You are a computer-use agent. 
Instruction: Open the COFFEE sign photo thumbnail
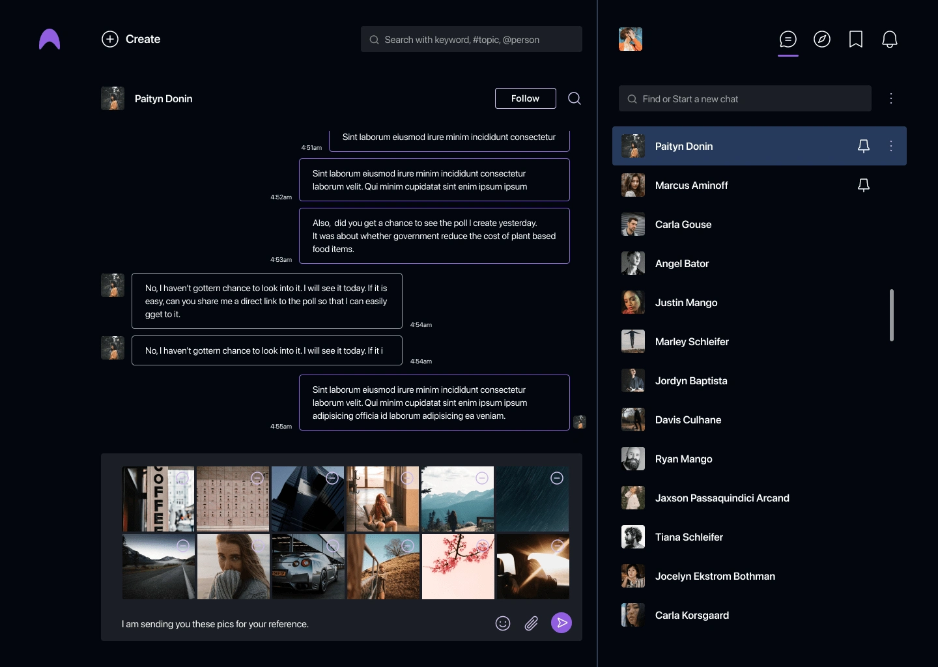pos(158,499)
